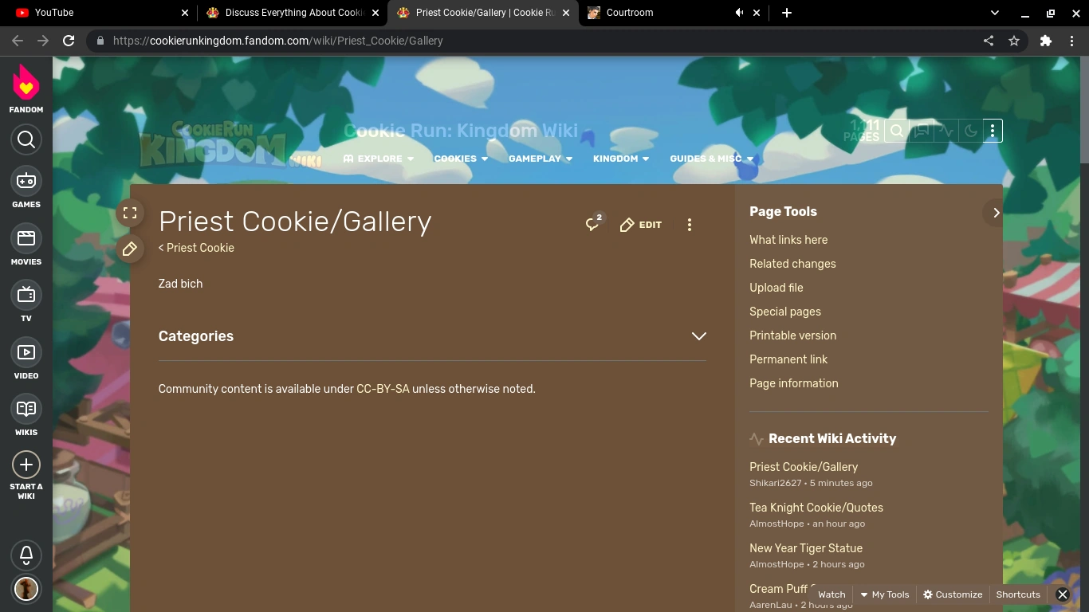Open the Chrome three-dot menu

pos(1071,41)
